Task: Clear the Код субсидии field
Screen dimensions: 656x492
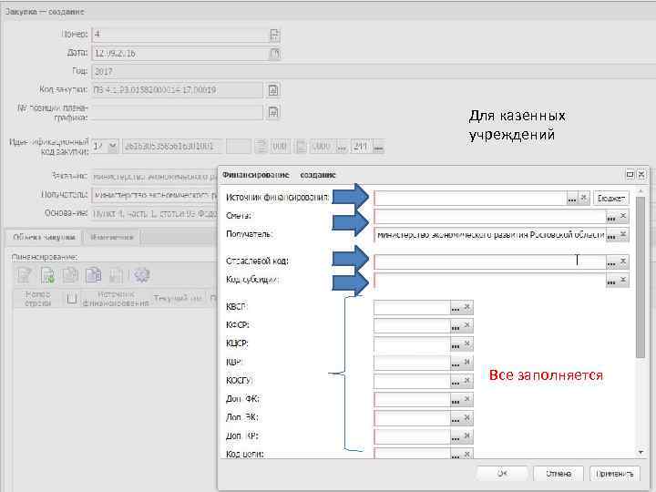Action: pos(623,281)
